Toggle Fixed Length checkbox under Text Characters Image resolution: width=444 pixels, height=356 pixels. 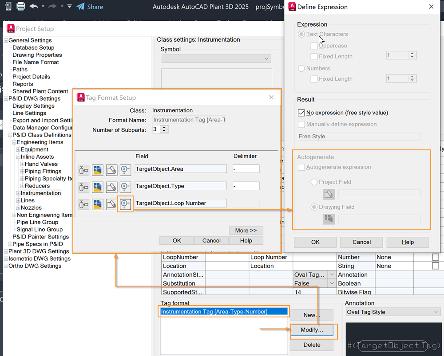pos(314,57)
